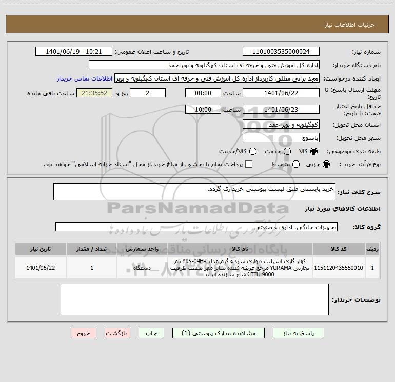Image resolution: width=395 pixels, height=382 pixels.
Task: Click the deadline time field 08:00
Action: [x=203, y=93]
